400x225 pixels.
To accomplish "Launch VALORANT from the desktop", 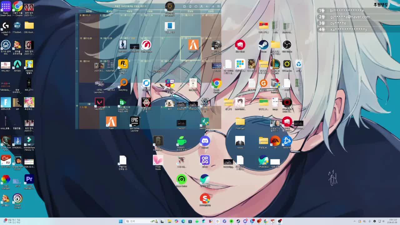I will 99,103.
